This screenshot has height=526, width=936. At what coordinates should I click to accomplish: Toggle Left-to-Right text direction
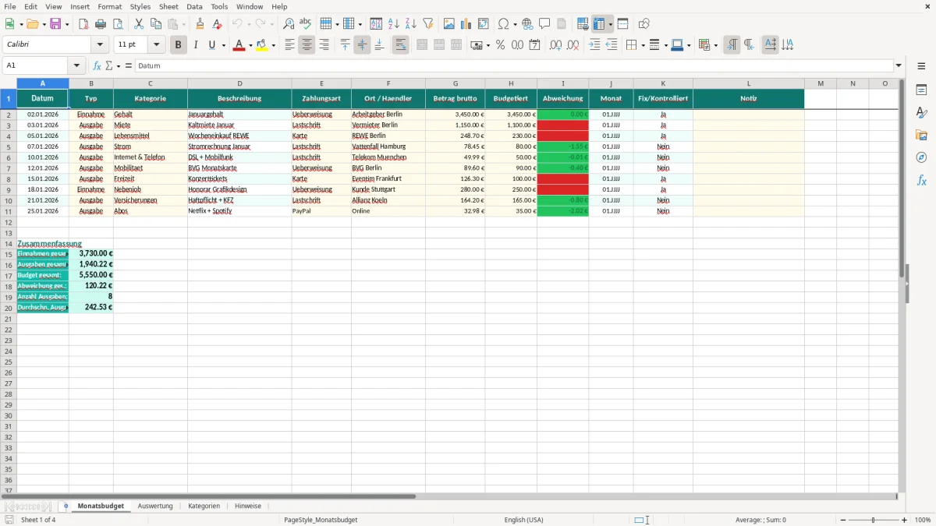tap(732, 45)
